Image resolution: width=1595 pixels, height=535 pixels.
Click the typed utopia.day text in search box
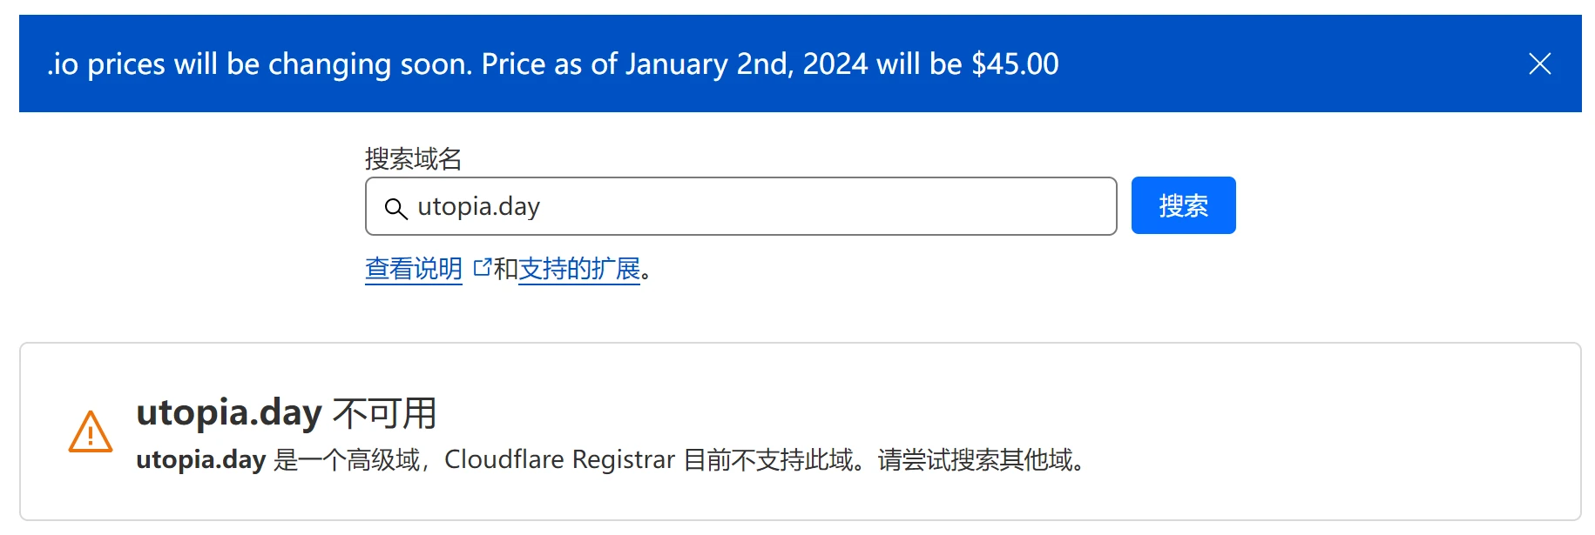click(478, 206)
